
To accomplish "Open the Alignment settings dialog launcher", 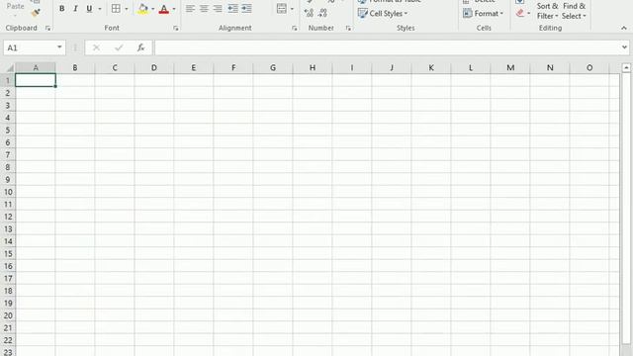I will (295, 29).
